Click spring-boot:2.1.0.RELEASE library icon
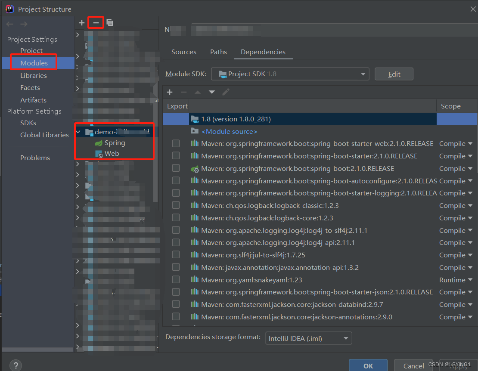The image size is (478, 371). pos(195,168)
